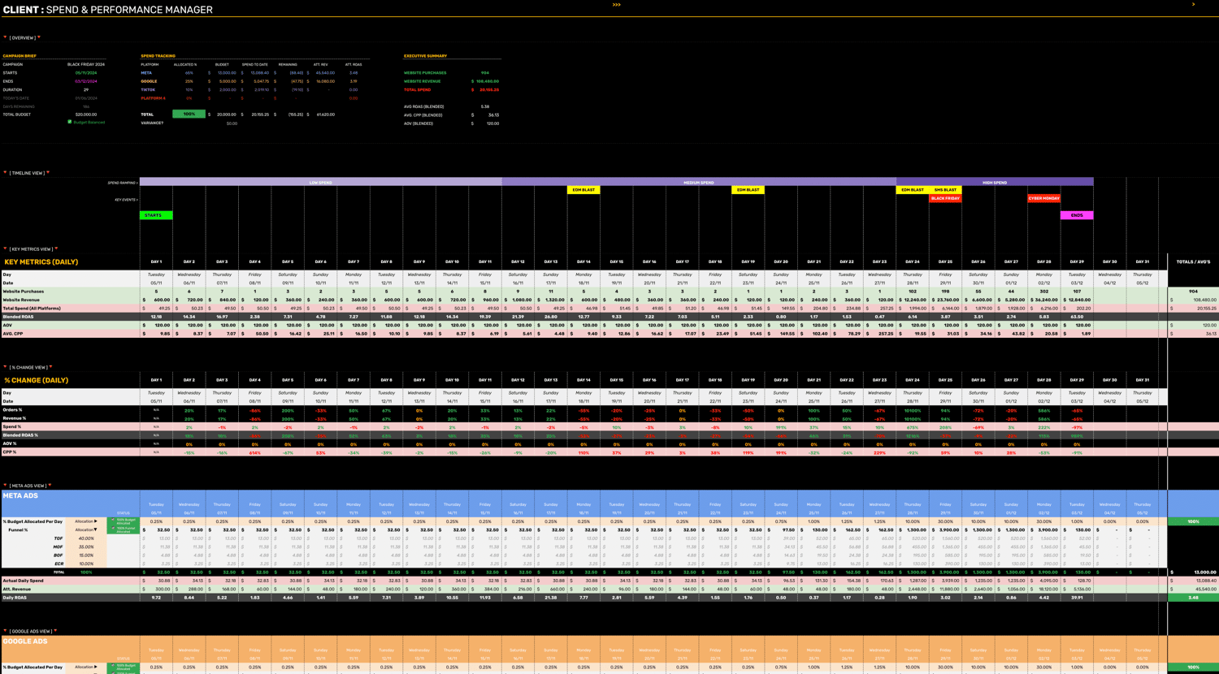Image resolution: width=1219 pixels, height=674 pixels.
Task: Toggle Meta Ads 100% Budget Allocated checkbox
Action: click(113, 520)
